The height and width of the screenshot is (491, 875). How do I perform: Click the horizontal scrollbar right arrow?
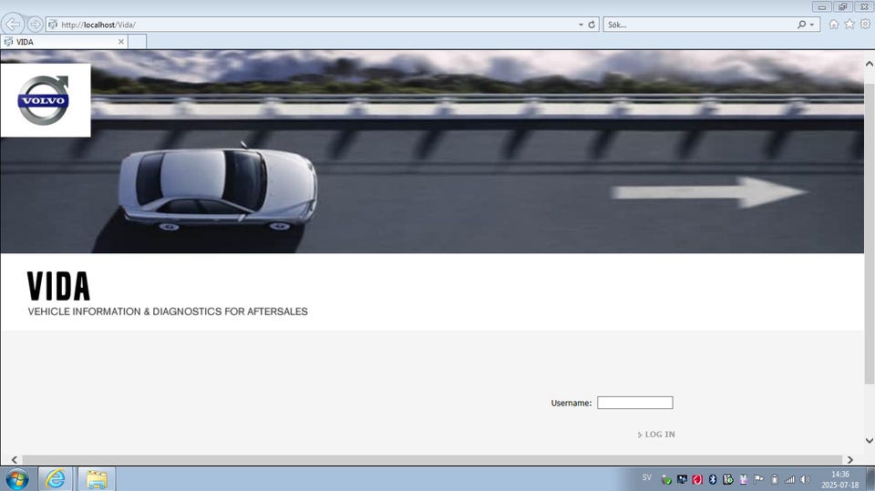pos(849,460)
